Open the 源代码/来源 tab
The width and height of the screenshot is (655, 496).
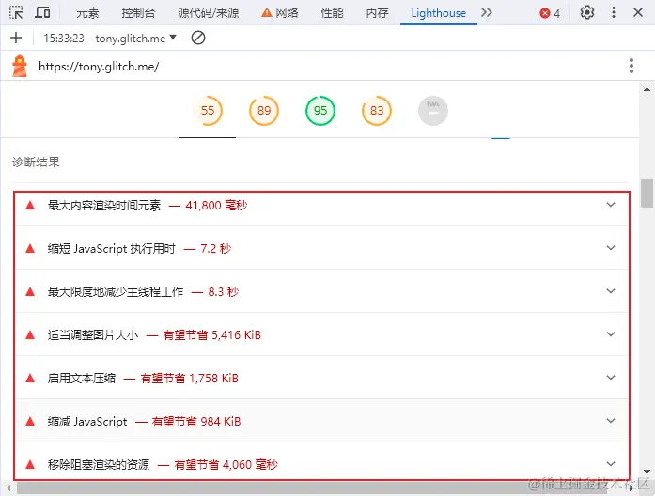coord(209,13)
